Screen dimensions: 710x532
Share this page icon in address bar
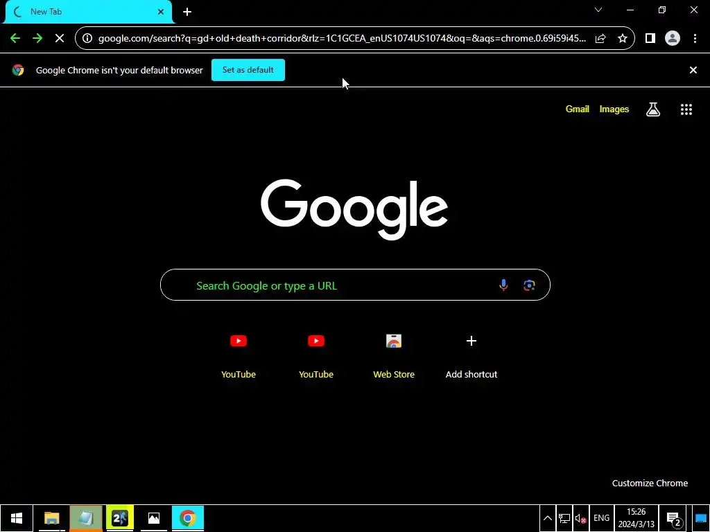(600, 39)
